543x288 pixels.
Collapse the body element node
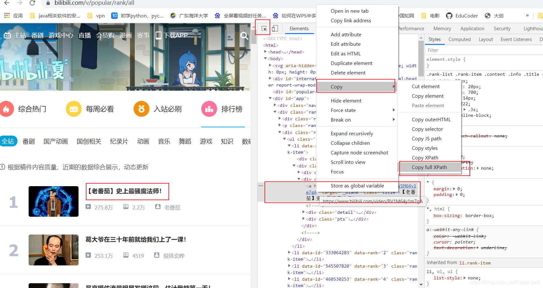pyautogui.click(x=265, y=59)
